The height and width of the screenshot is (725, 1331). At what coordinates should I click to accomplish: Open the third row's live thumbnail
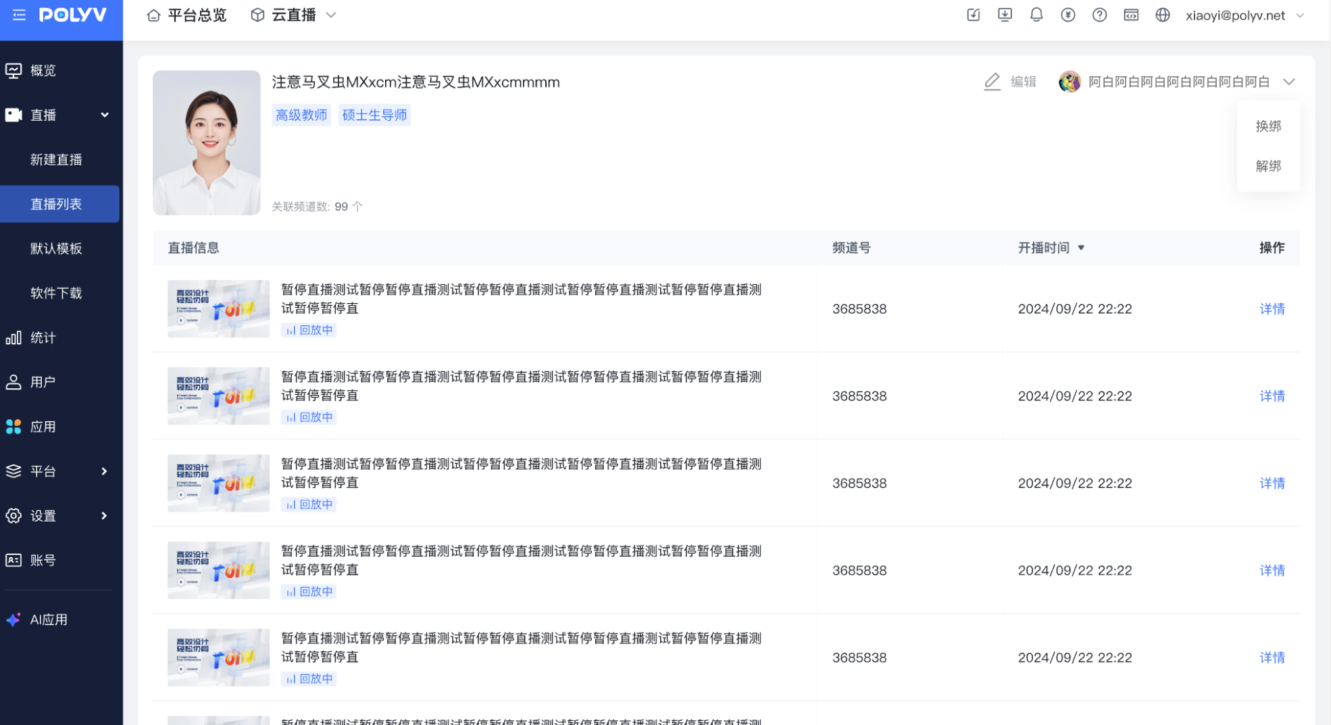(218, 483)
